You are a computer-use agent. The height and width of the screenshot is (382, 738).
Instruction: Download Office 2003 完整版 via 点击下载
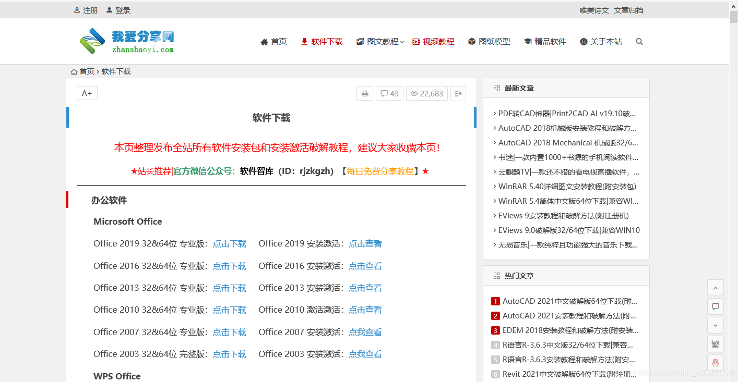tap(229, 354)
